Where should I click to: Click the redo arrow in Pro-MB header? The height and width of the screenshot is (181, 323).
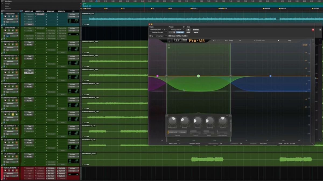(218, 40)
